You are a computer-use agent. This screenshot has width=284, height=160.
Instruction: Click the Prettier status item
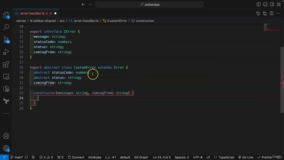(x=265, y=157)
